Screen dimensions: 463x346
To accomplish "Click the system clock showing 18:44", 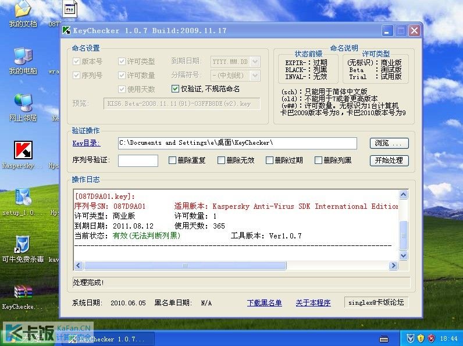I will click(448, 338).
